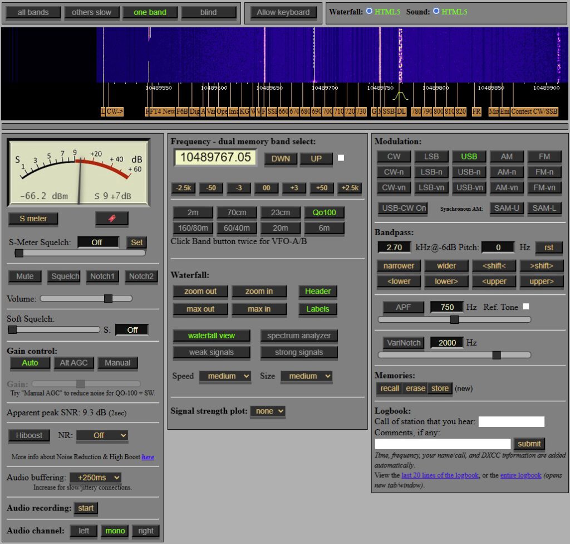
Task: Tick the checkbox next to the UP button
Action: (x=341, y=158)
